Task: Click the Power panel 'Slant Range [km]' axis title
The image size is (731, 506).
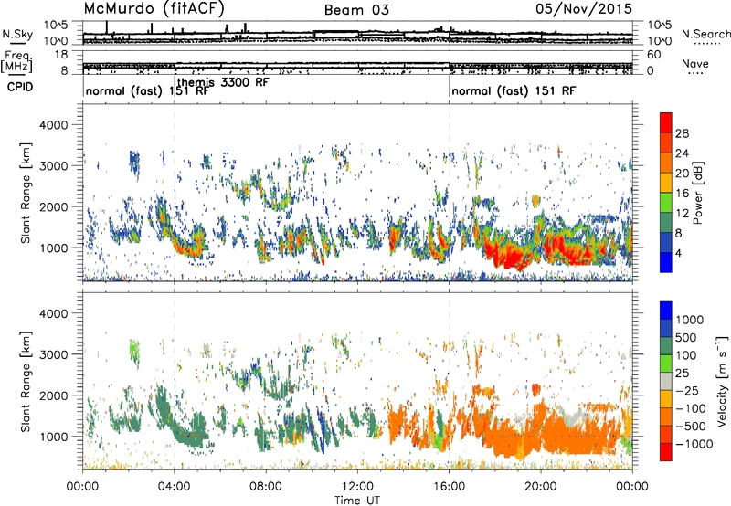Action: 26,193
